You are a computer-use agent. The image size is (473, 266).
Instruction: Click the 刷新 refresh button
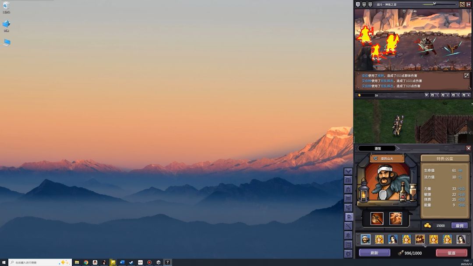[x=374, y=253]
